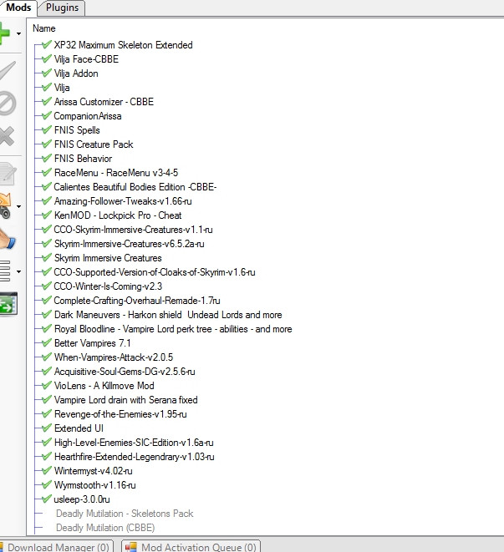Select Complete-Crafting-Overhaul-Remade-1.7ru row
The width and height of the screenshot is (504, 552).
137,301
